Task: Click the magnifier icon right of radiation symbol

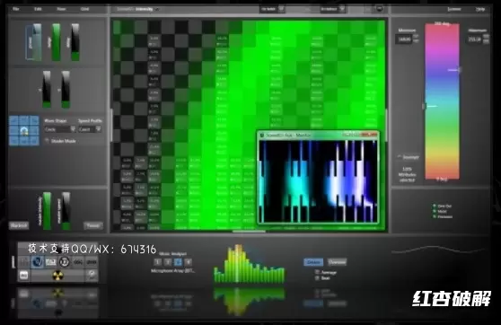Action: point(92,275)
